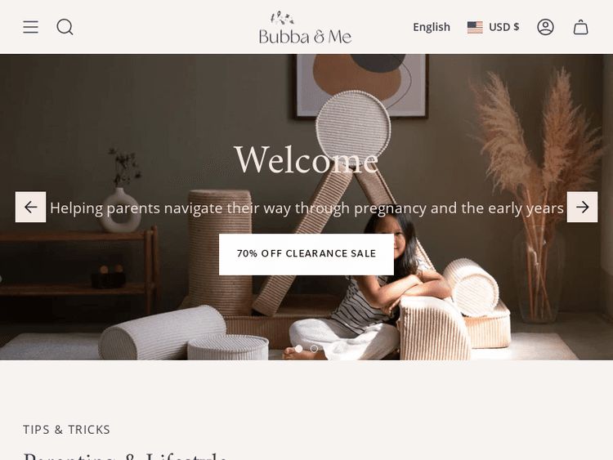
Task: Open the English language selector
Action: tap(432, 27)
